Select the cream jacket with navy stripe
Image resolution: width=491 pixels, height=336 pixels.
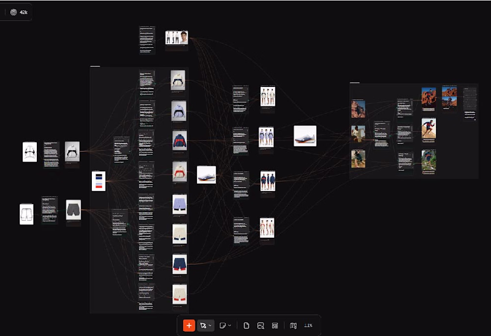point(178,80)
